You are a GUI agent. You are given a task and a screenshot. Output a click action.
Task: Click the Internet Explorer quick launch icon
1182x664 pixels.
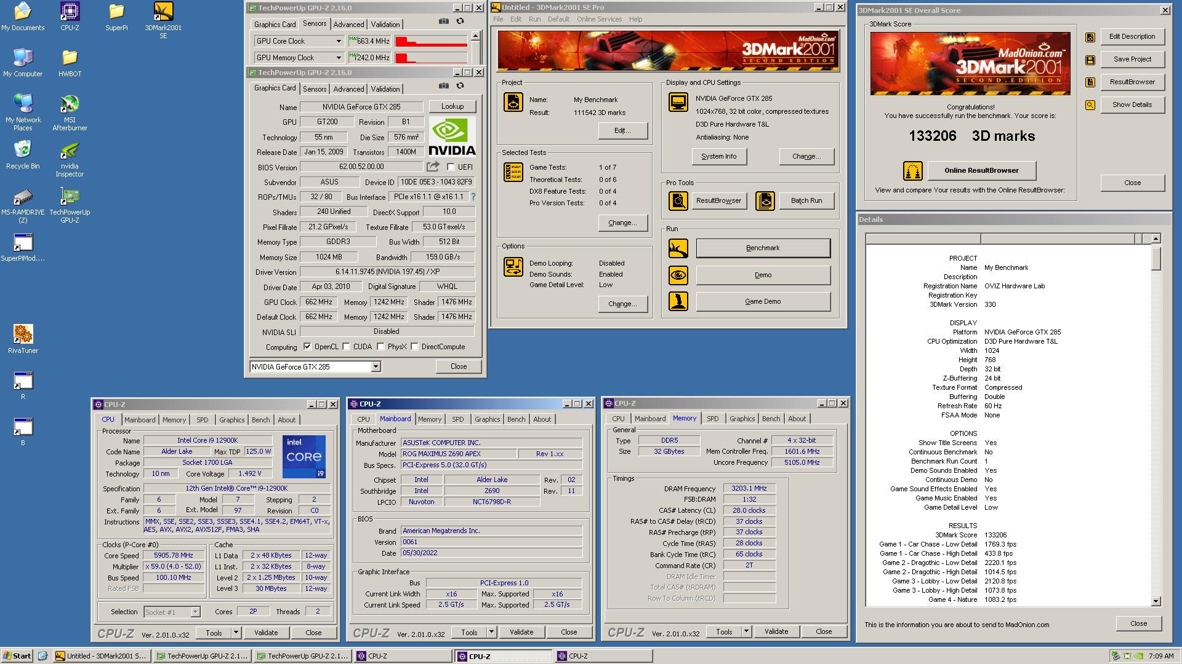(42, 656)
